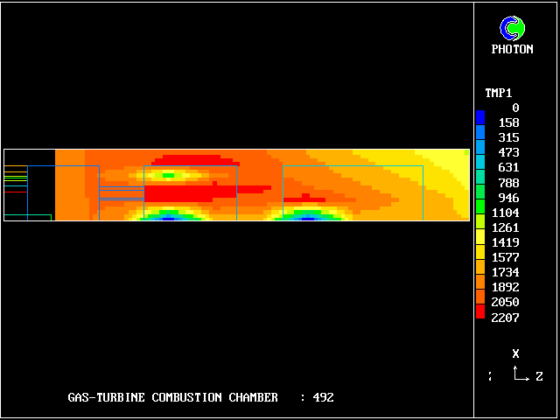The width and height of the screenshot is (560, 420).
Task: Click the legend value 1734
Action: pos(505,272)
